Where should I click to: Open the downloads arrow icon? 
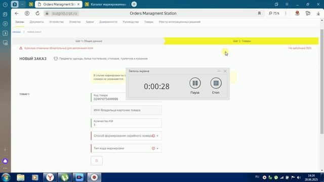[318, 14]
